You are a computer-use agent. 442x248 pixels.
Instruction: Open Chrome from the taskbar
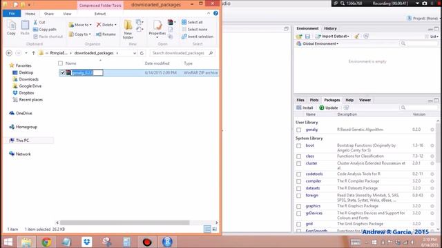(x=46, y=242)
